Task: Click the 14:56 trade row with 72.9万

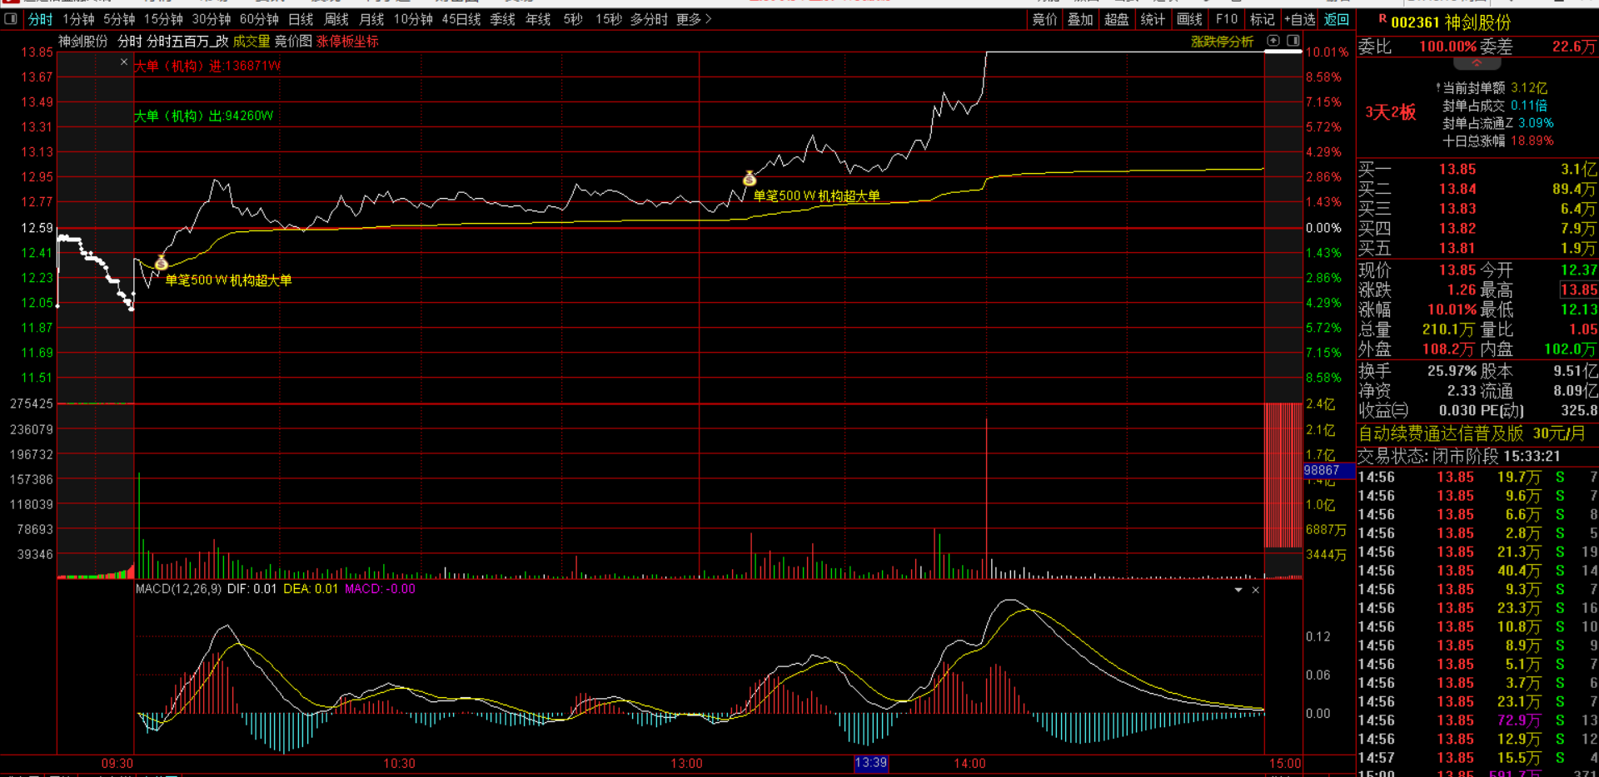Action: tap(1477, 720)
